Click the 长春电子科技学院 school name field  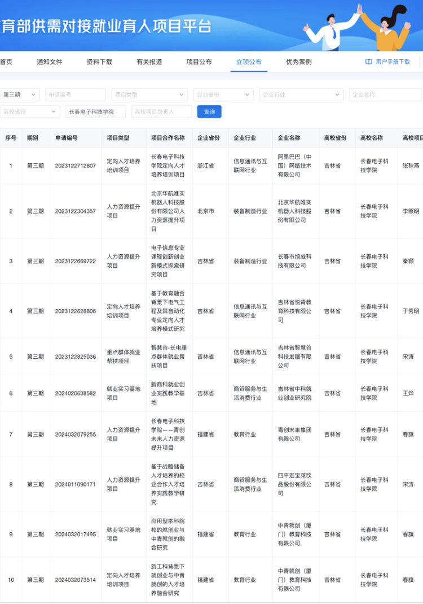(x=96, y=112)
